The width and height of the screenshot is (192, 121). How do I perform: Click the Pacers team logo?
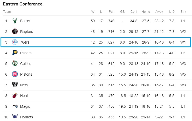click(15, 53)
